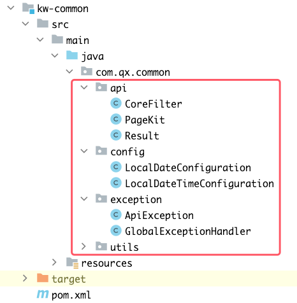Select the resources label
Screen dimensions: 297x303
tap(106, 264)
